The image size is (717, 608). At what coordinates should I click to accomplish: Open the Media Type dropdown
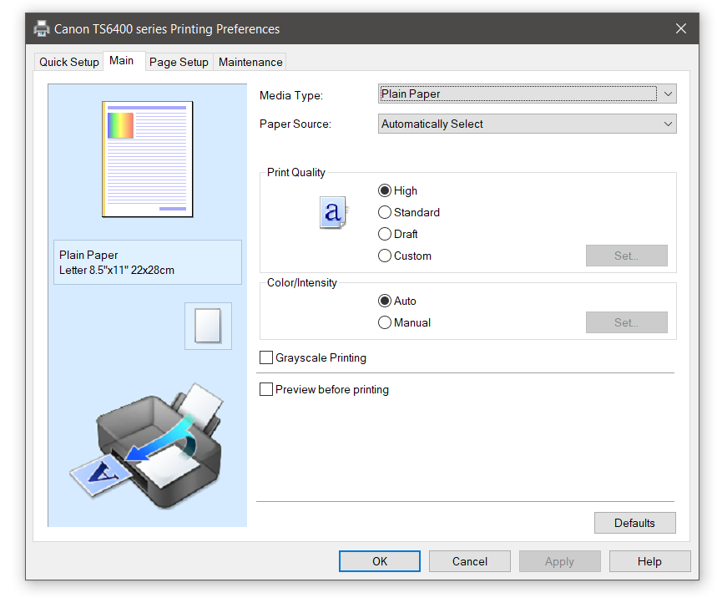527,94
